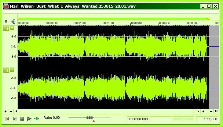Click the 00:00:30 ruler mark
Screen dimensions: 223x127
tap(52, 23)
